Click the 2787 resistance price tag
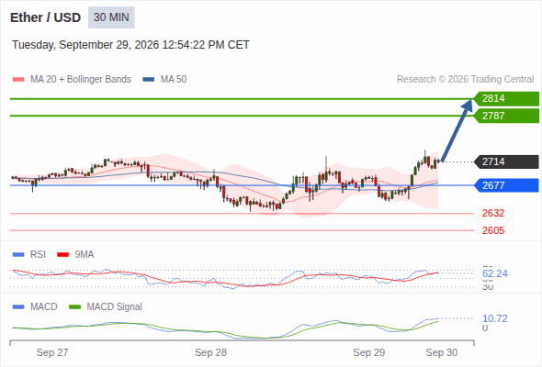This screenshot has height=367, width=542. [506, 116]
